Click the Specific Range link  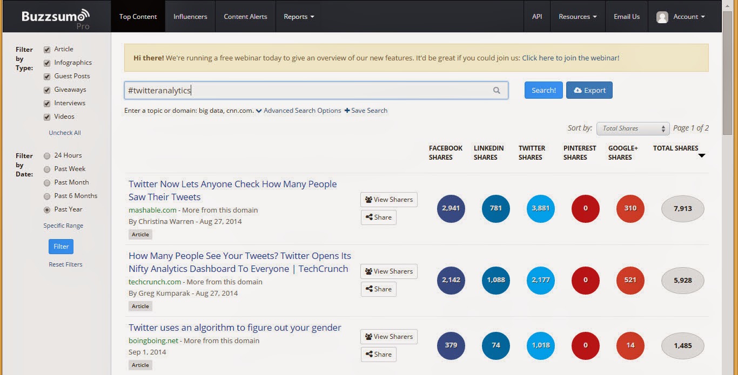[x=63, y=226]
